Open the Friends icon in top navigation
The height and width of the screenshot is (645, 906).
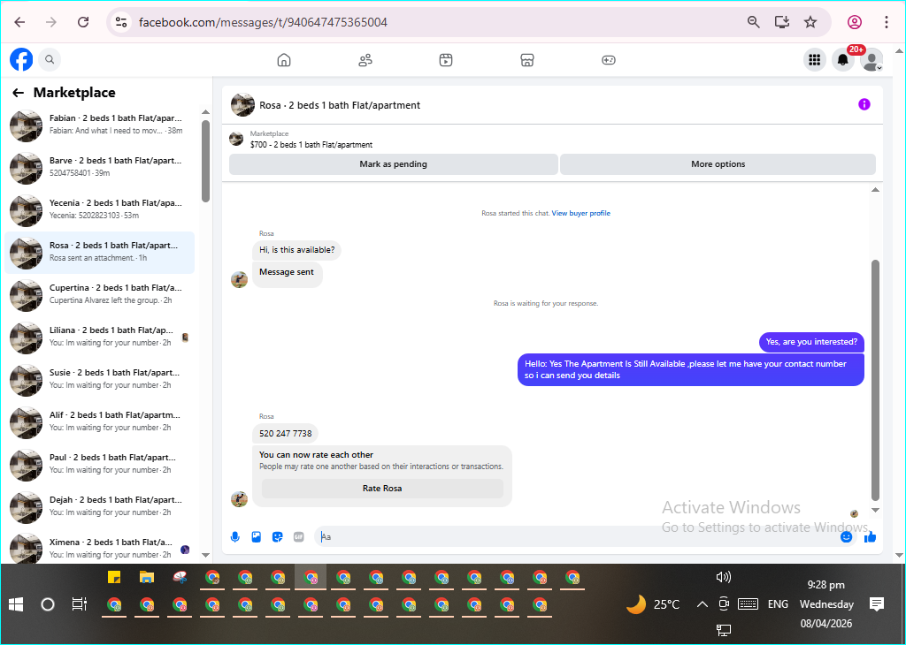[365, 60]
